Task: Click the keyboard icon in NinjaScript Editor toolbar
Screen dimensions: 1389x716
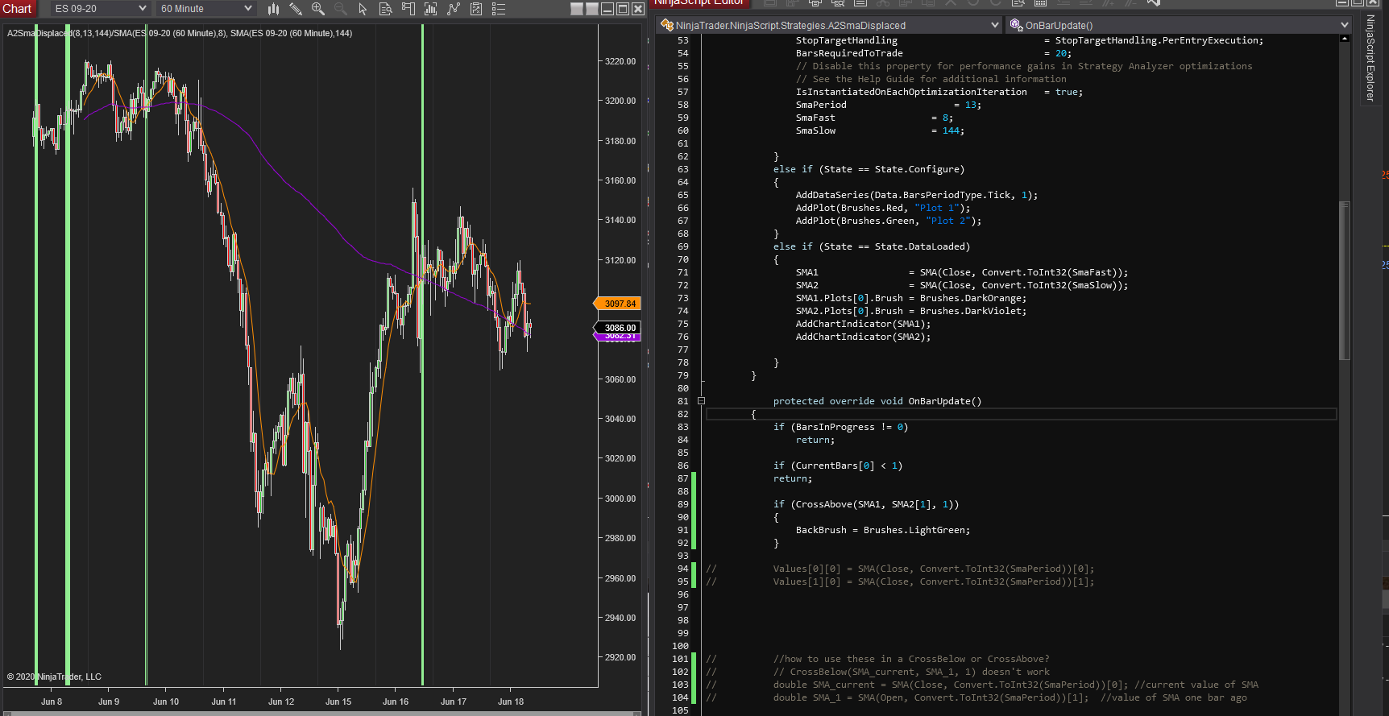Action: click(x=1040, y=3)
